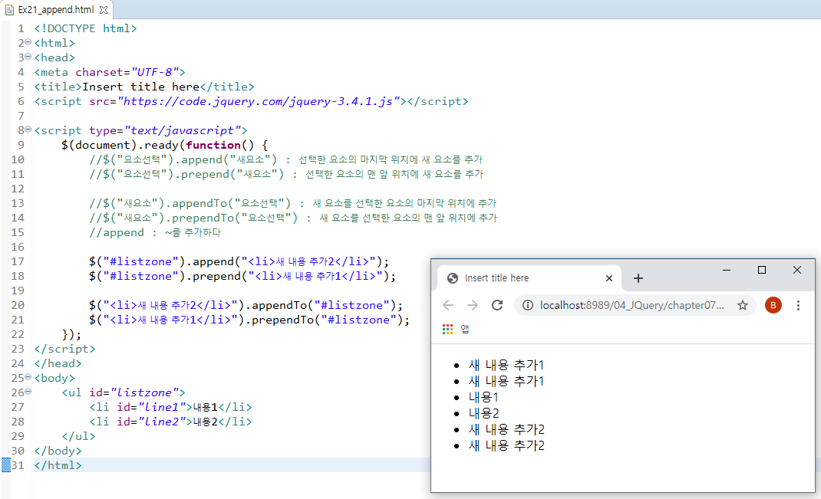821x499 pixels.
Task: View site information icon in address bar
Action: (x=528, y=305)
